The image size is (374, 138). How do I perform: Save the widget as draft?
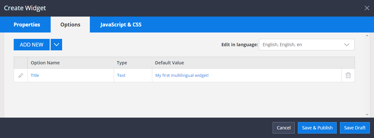355,128
